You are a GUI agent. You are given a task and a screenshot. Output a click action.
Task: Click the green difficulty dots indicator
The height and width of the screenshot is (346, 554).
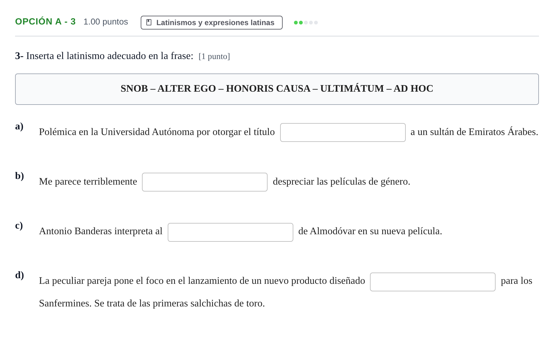tap(306, 23)
